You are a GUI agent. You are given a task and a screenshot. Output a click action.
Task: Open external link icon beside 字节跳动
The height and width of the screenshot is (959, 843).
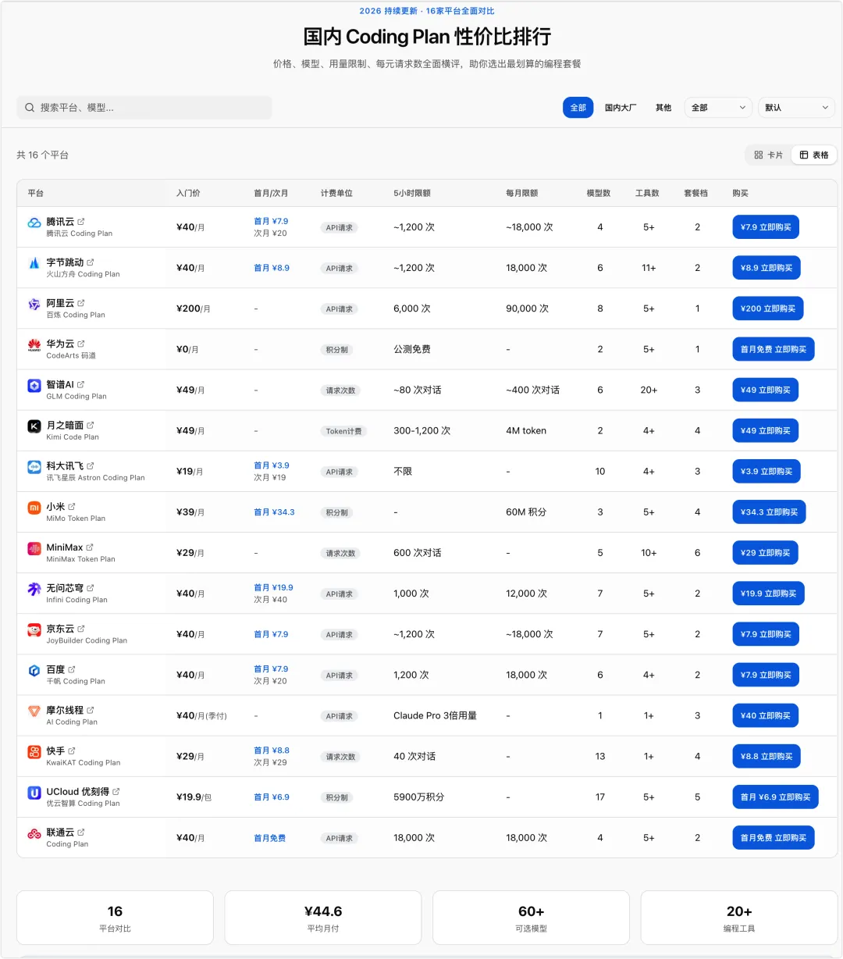[x=91, y=262]
